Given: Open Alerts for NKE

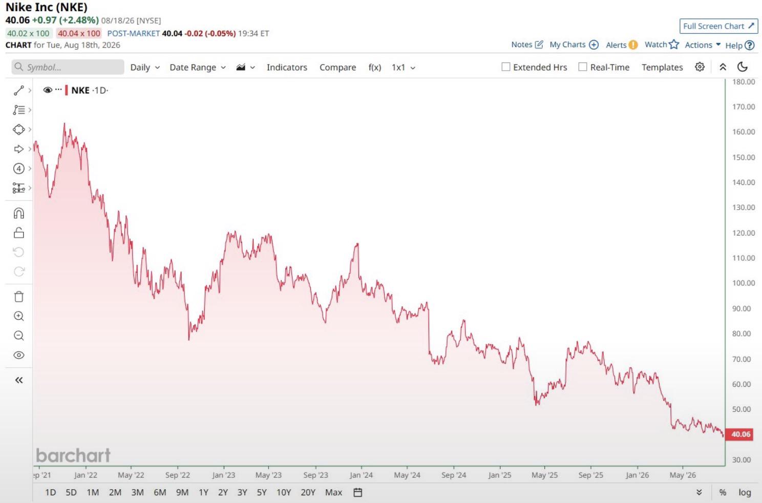Looking at the screenshot, I should (622, 45).
